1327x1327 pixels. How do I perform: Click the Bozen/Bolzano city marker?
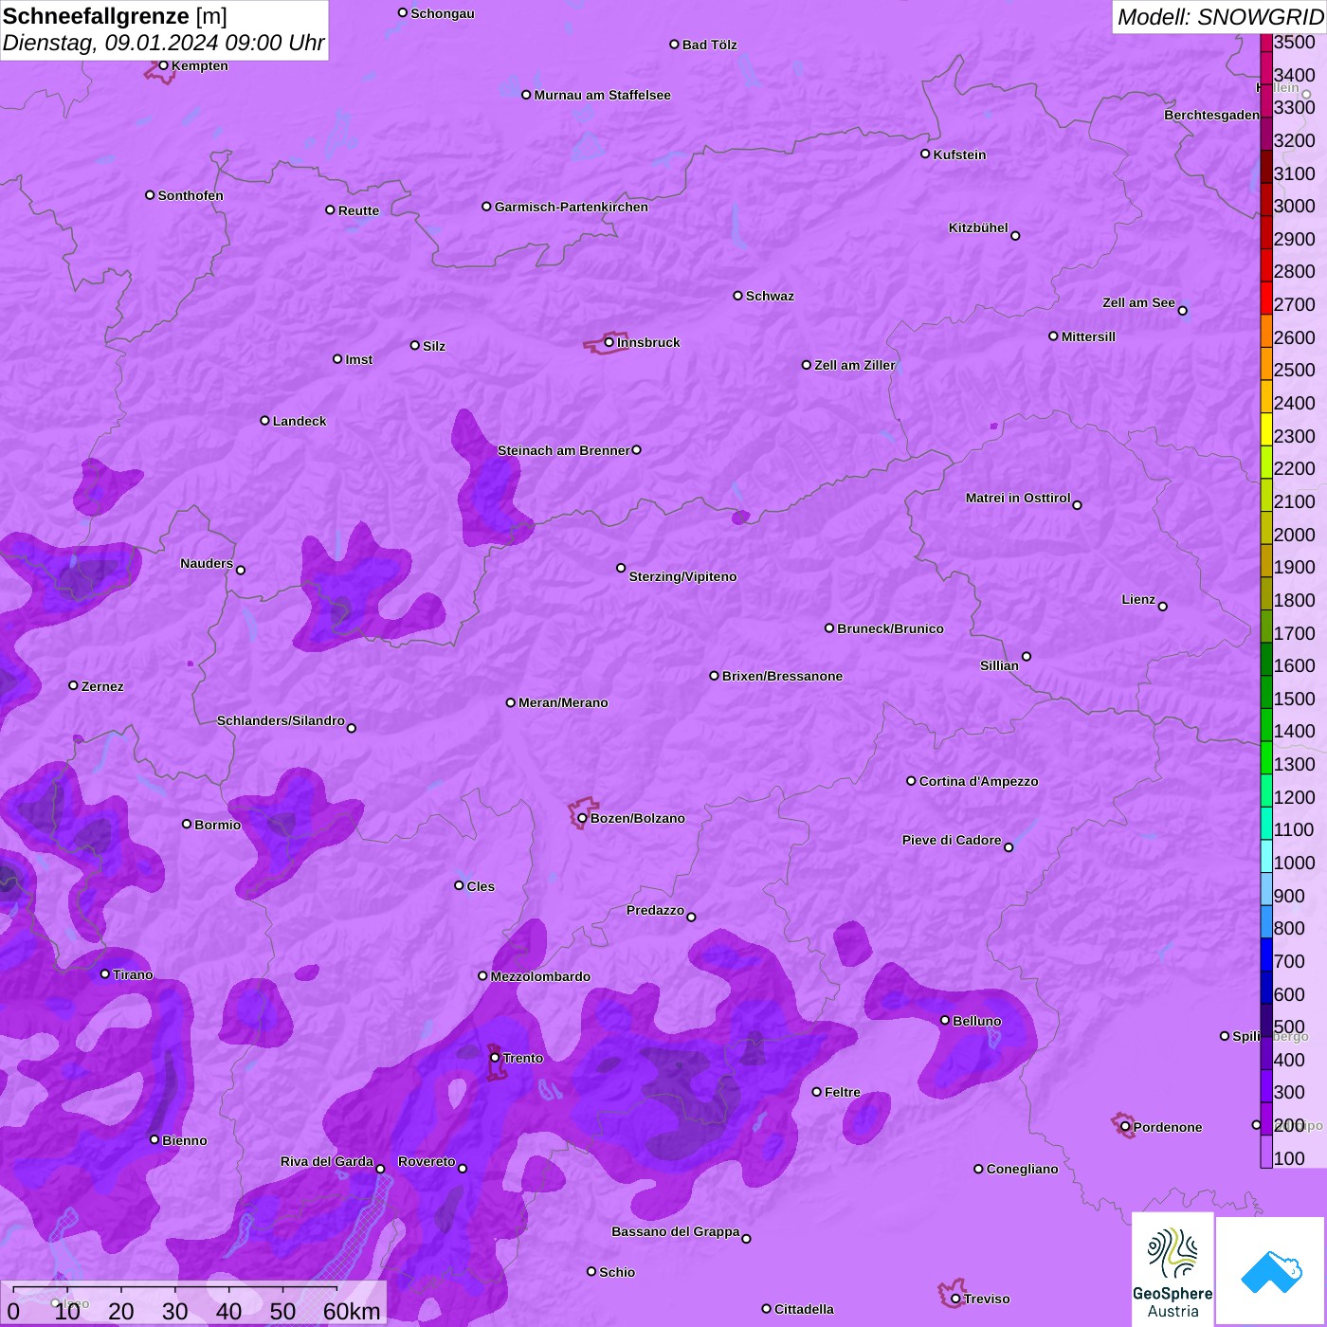click(583, 818)
